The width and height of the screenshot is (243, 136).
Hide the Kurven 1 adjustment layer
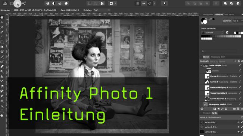[240, 76]
